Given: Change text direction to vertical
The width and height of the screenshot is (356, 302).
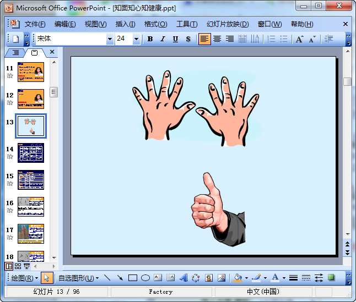Looking at the screenshot, I should click(x=255, y=39).
